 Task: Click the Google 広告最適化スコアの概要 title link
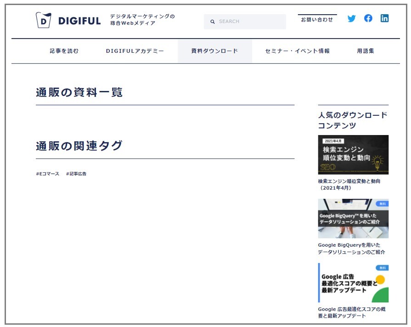coord(351,312)
